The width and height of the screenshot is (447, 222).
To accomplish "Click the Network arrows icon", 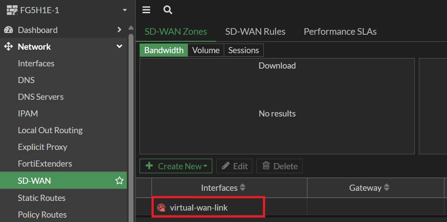I will click(8, 47).
